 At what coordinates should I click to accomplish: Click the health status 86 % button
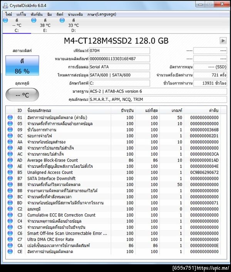(x=22, y=66)
